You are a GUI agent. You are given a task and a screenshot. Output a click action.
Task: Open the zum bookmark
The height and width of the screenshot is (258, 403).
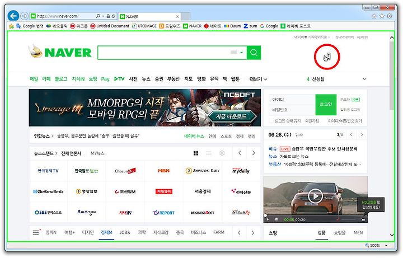[x=250, y=26]
